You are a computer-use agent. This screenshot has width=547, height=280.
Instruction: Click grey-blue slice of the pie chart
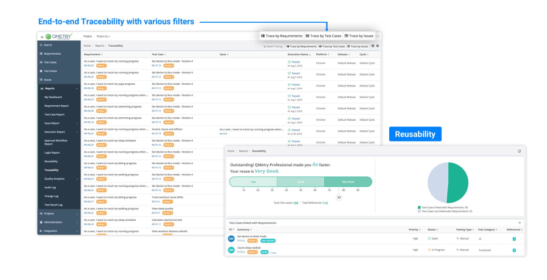click(x=438, y=183)
